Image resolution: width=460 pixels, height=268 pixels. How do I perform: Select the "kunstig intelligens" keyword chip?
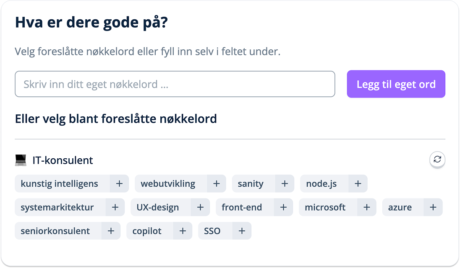pyautogui.click(x=59, y=183)
